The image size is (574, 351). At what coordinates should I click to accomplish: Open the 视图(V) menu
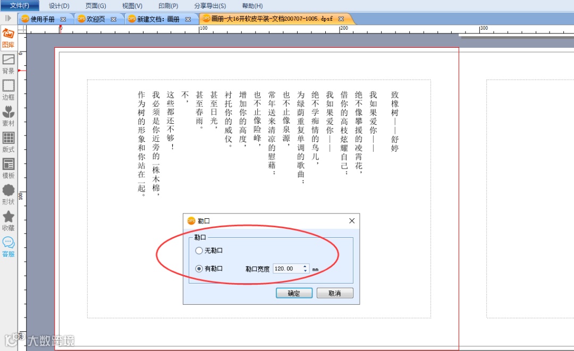[x=132, y=6]
